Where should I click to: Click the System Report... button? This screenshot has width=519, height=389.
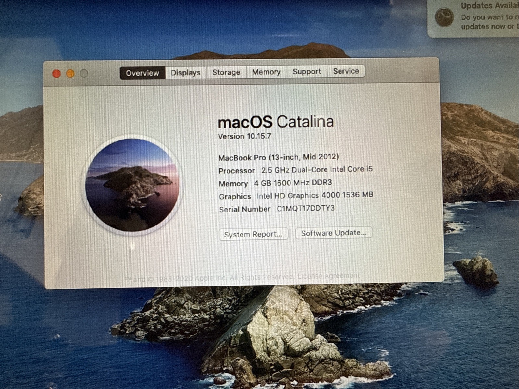253,234
